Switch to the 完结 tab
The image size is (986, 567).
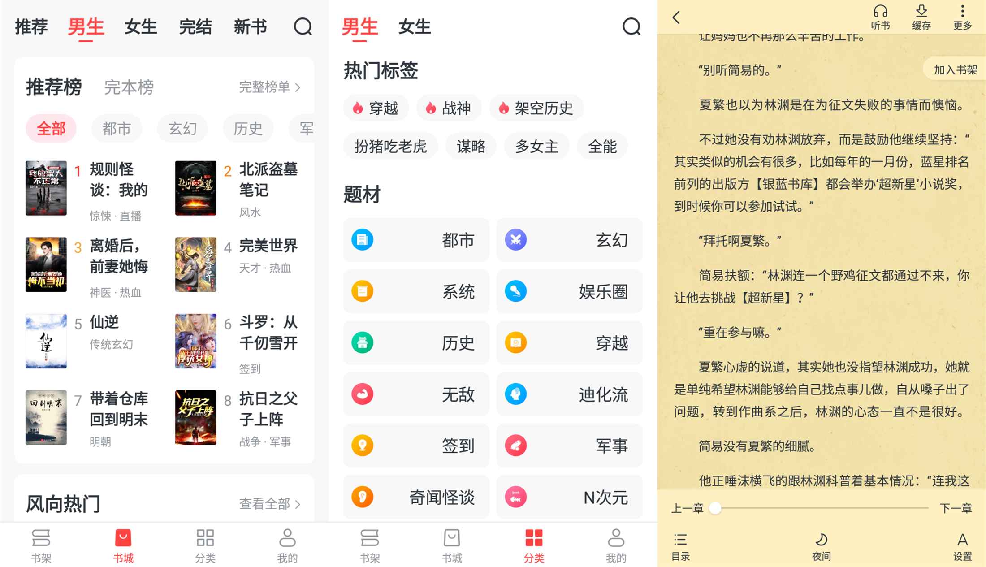[195, 26]
